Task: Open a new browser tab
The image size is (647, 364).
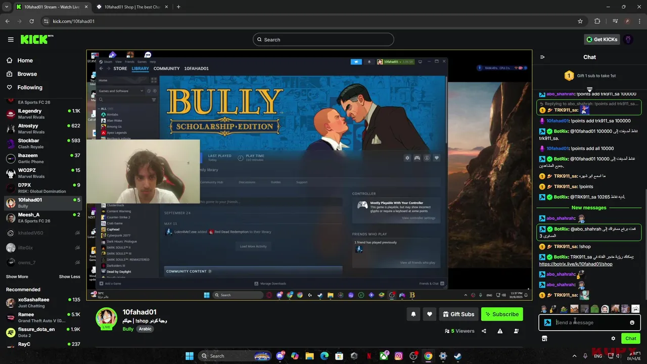Action: click(x=178, y=7)
